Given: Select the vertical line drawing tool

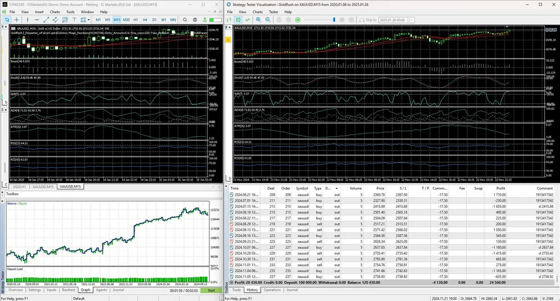Looking at the screenshot, I should point(27,20).
